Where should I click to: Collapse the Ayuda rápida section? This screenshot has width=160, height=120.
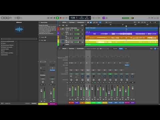[x=39, y=23]
